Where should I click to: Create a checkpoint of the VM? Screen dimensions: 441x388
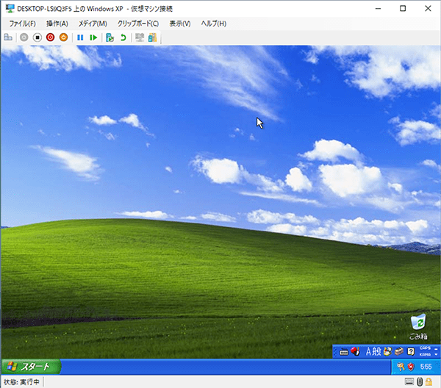(x=110, y=37)
